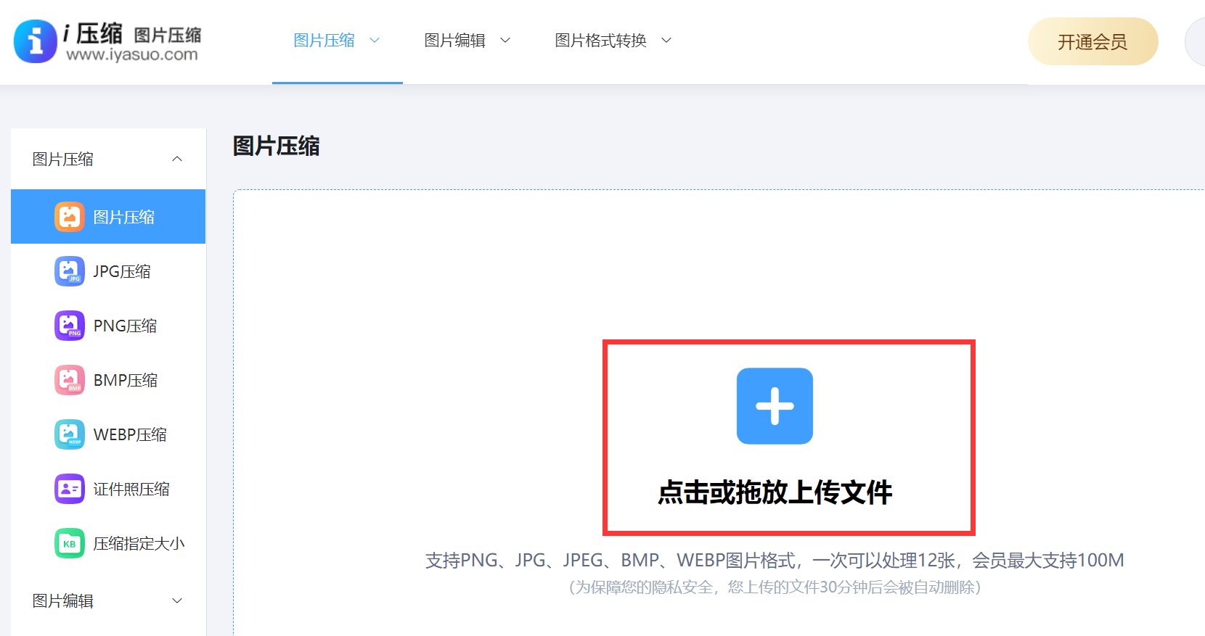
Task: Choose the WEBP压缩 teal icon
Action: 69,434
